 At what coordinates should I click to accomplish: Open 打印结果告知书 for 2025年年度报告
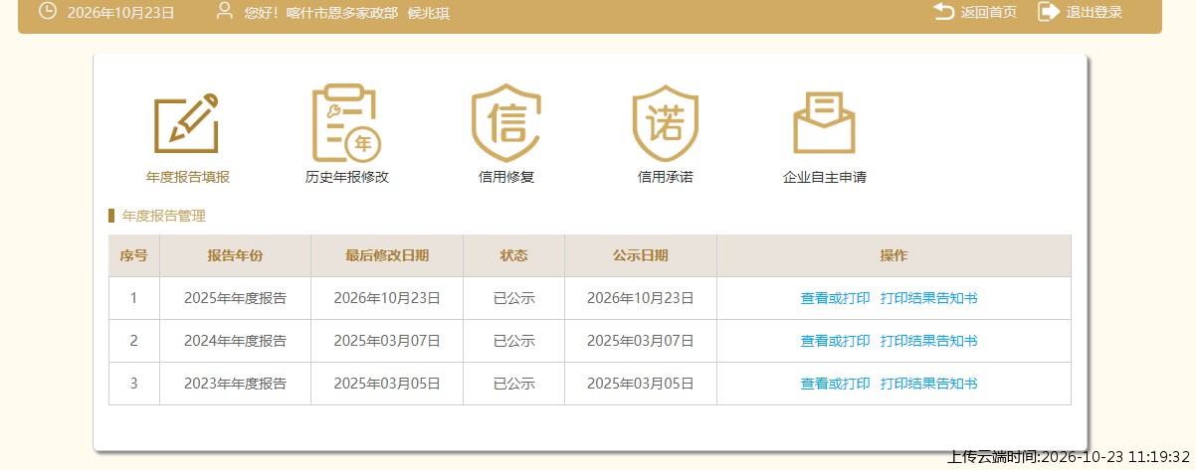(929, 298)
